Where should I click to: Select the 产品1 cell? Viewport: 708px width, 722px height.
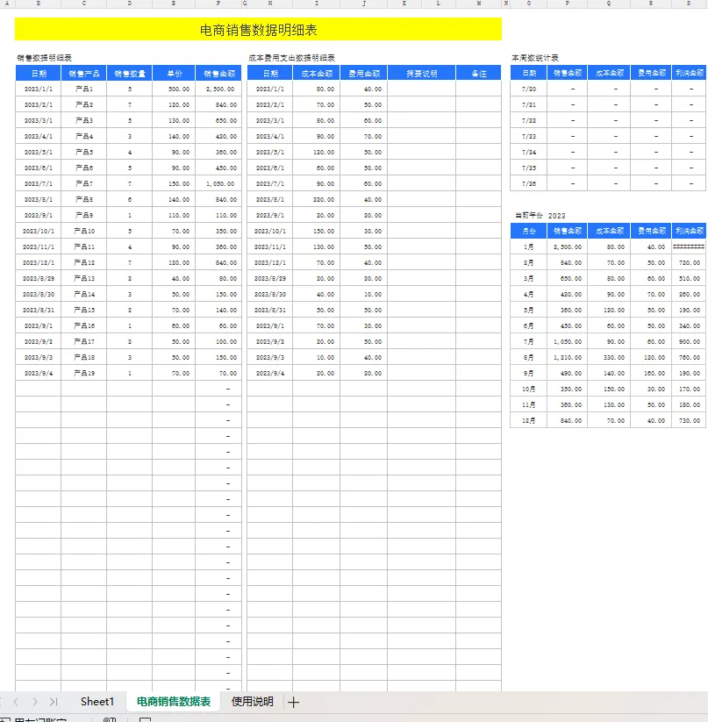click(83, 89)
